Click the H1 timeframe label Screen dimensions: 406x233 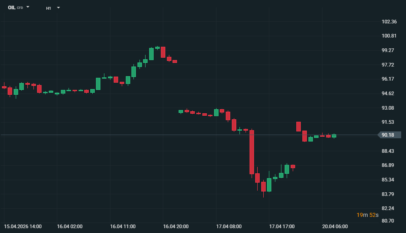click(48, 8)
